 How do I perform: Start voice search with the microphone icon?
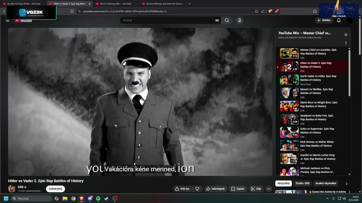pyautogui.click(x=240, y=20)
